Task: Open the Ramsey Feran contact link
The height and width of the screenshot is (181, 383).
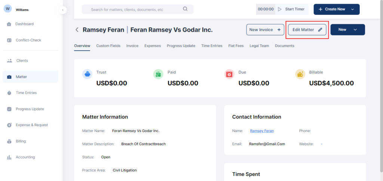Action: point(262,131)
